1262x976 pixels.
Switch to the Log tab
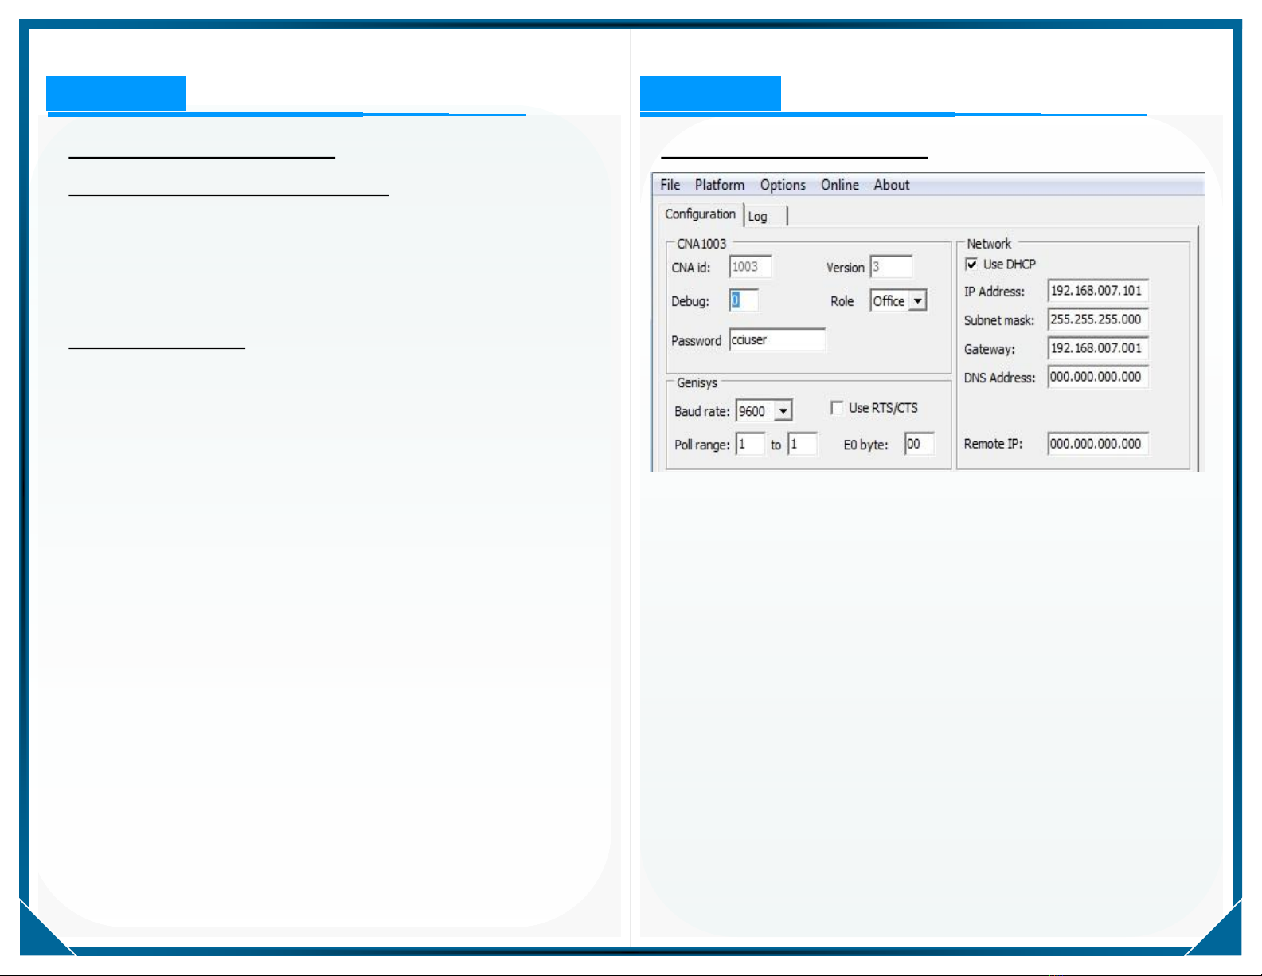[766, 216]
